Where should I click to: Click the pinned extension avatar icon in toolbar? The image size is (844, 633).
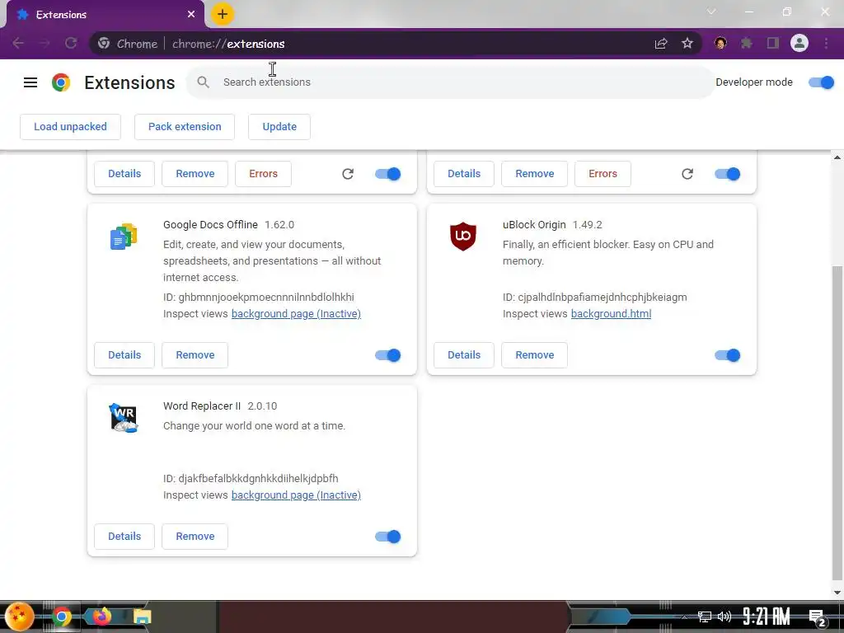[720, 43]
